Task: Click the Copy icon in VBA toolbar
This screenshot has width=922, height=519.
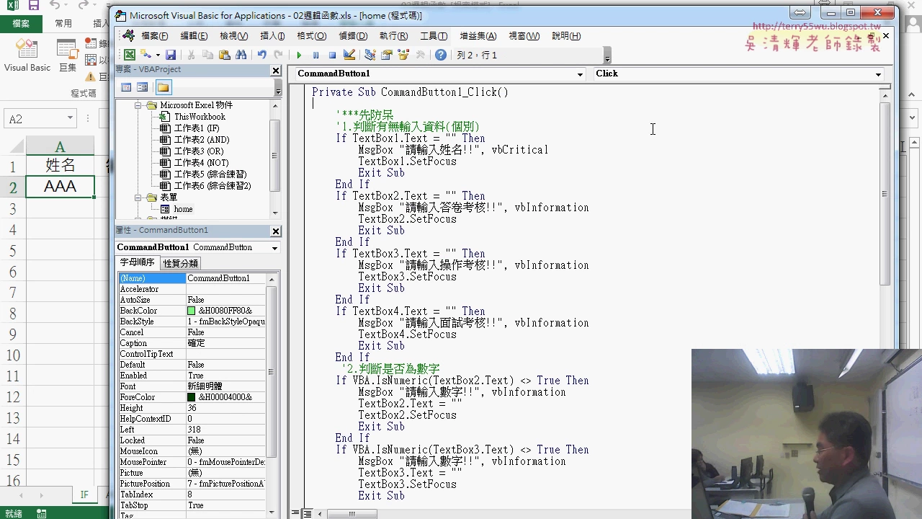Action: point(207,55)
